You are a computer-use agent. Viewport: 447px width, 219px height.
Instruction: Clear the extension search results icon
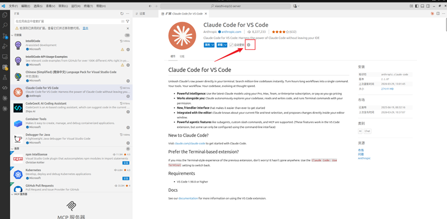(123, 21)
